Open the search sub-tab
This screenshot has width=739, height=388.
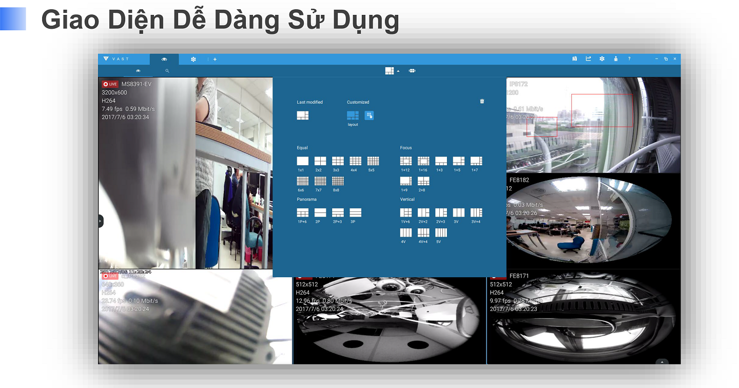coord(167,71)
